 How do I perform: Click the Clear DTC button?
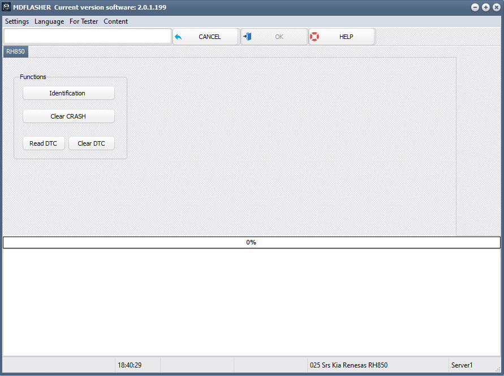pos(92,143)
